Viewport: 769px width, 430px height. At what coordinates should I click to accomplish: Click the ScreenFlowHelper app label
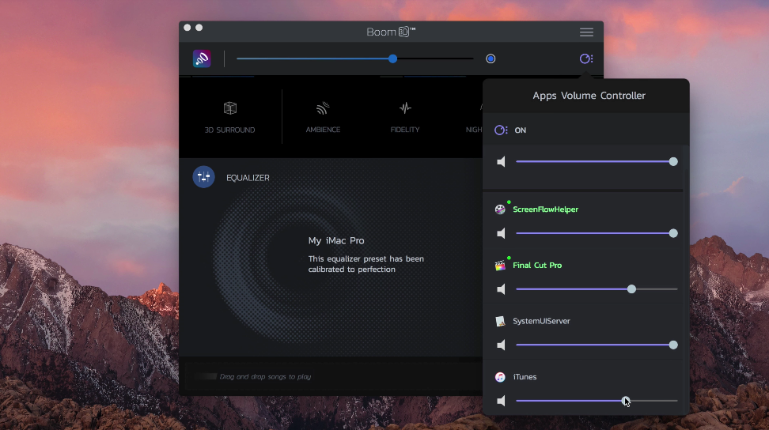tap(545, 209)
